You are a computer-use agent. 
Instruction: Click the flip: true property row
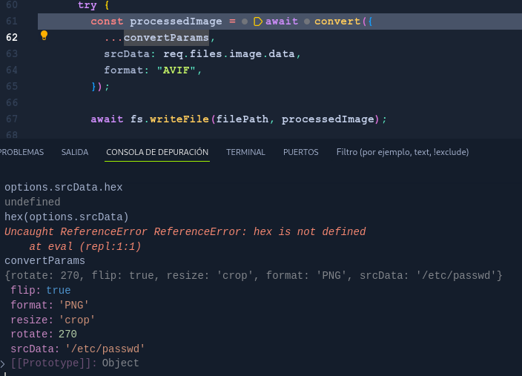click(40, 291)
